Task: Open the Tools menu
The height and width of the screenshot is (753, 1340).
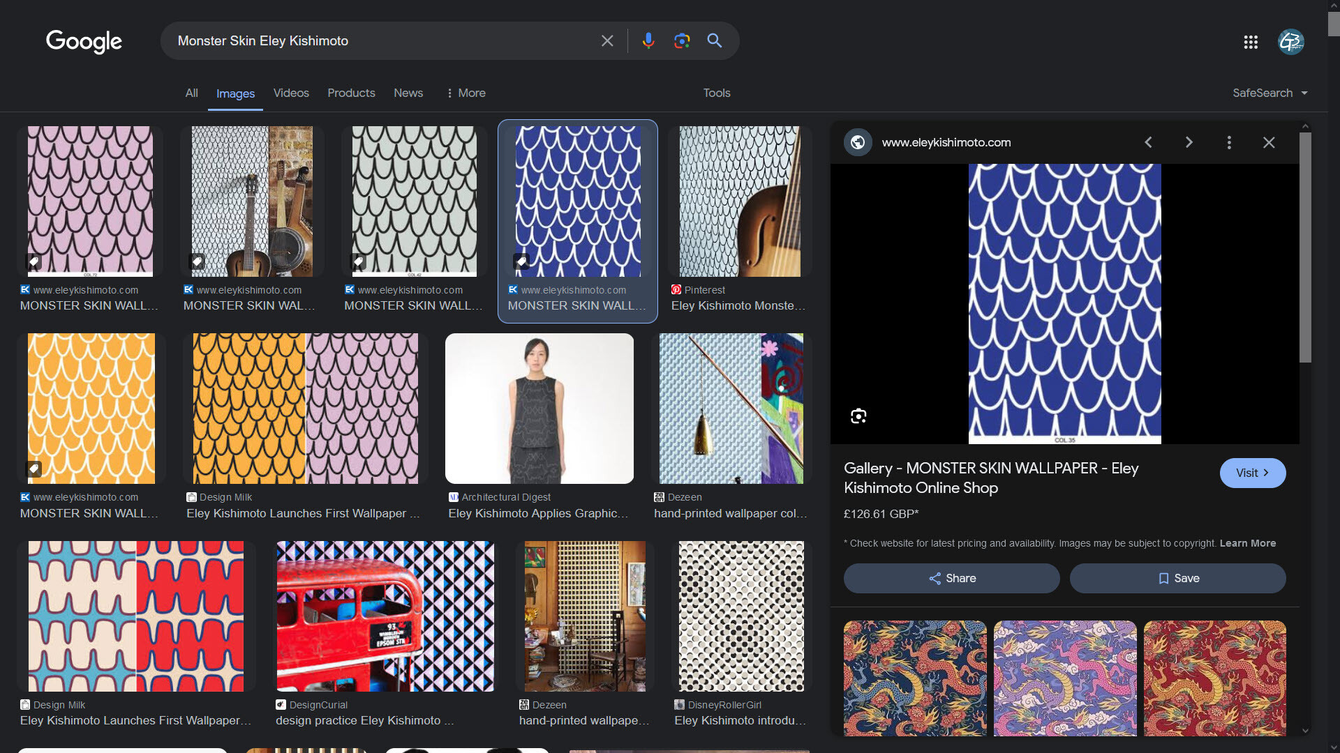Action: pyautogui.click(x=716, y=93)
